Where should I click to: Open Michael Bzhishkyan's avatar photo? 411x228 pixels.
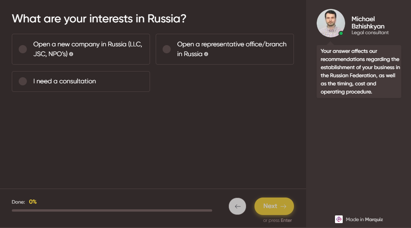(x=331, y=23)
